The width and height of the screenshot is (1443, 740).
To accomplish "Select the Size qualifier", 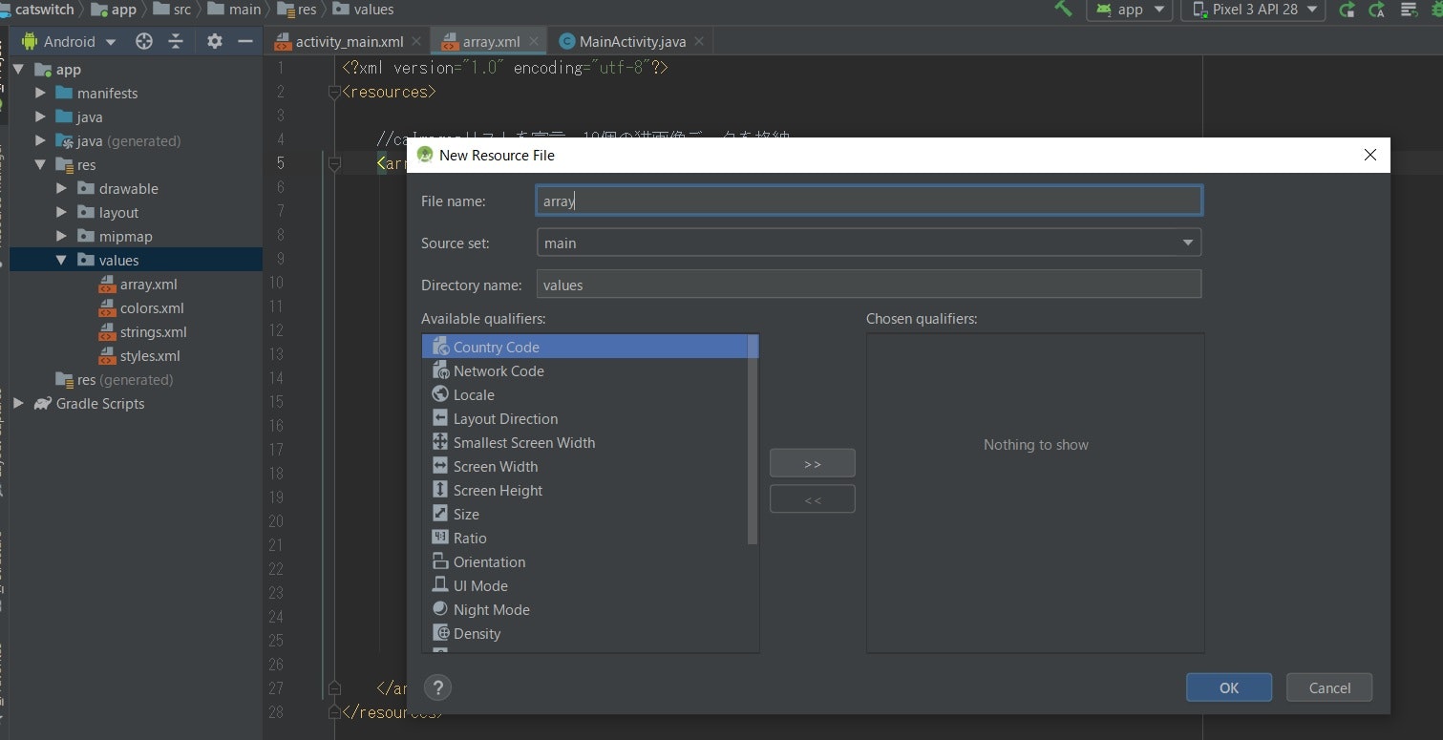I will click(x=585, y=514).
